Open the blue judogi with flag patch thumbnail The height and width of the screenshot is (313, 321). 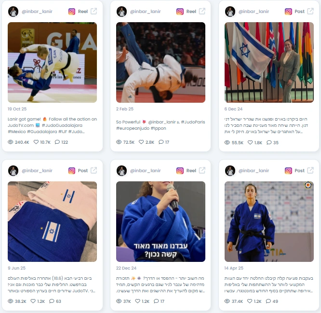pyautogui.click(x=52, y=221)
